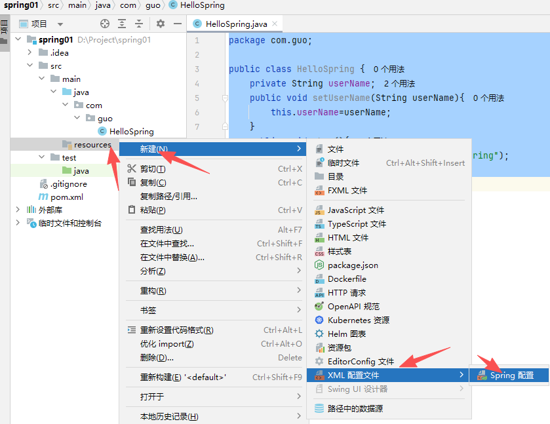Click the locate opened file target icon

(x=104, y=24)
